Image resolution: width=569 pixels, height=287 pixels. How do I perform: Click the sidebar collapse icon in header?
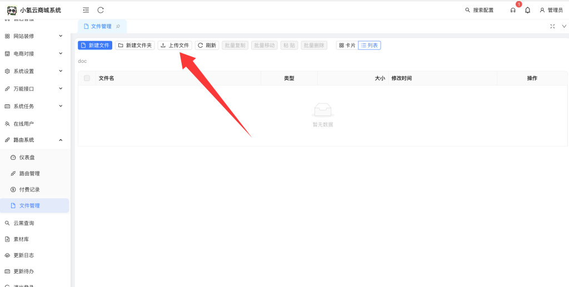[x=86, y=10]
